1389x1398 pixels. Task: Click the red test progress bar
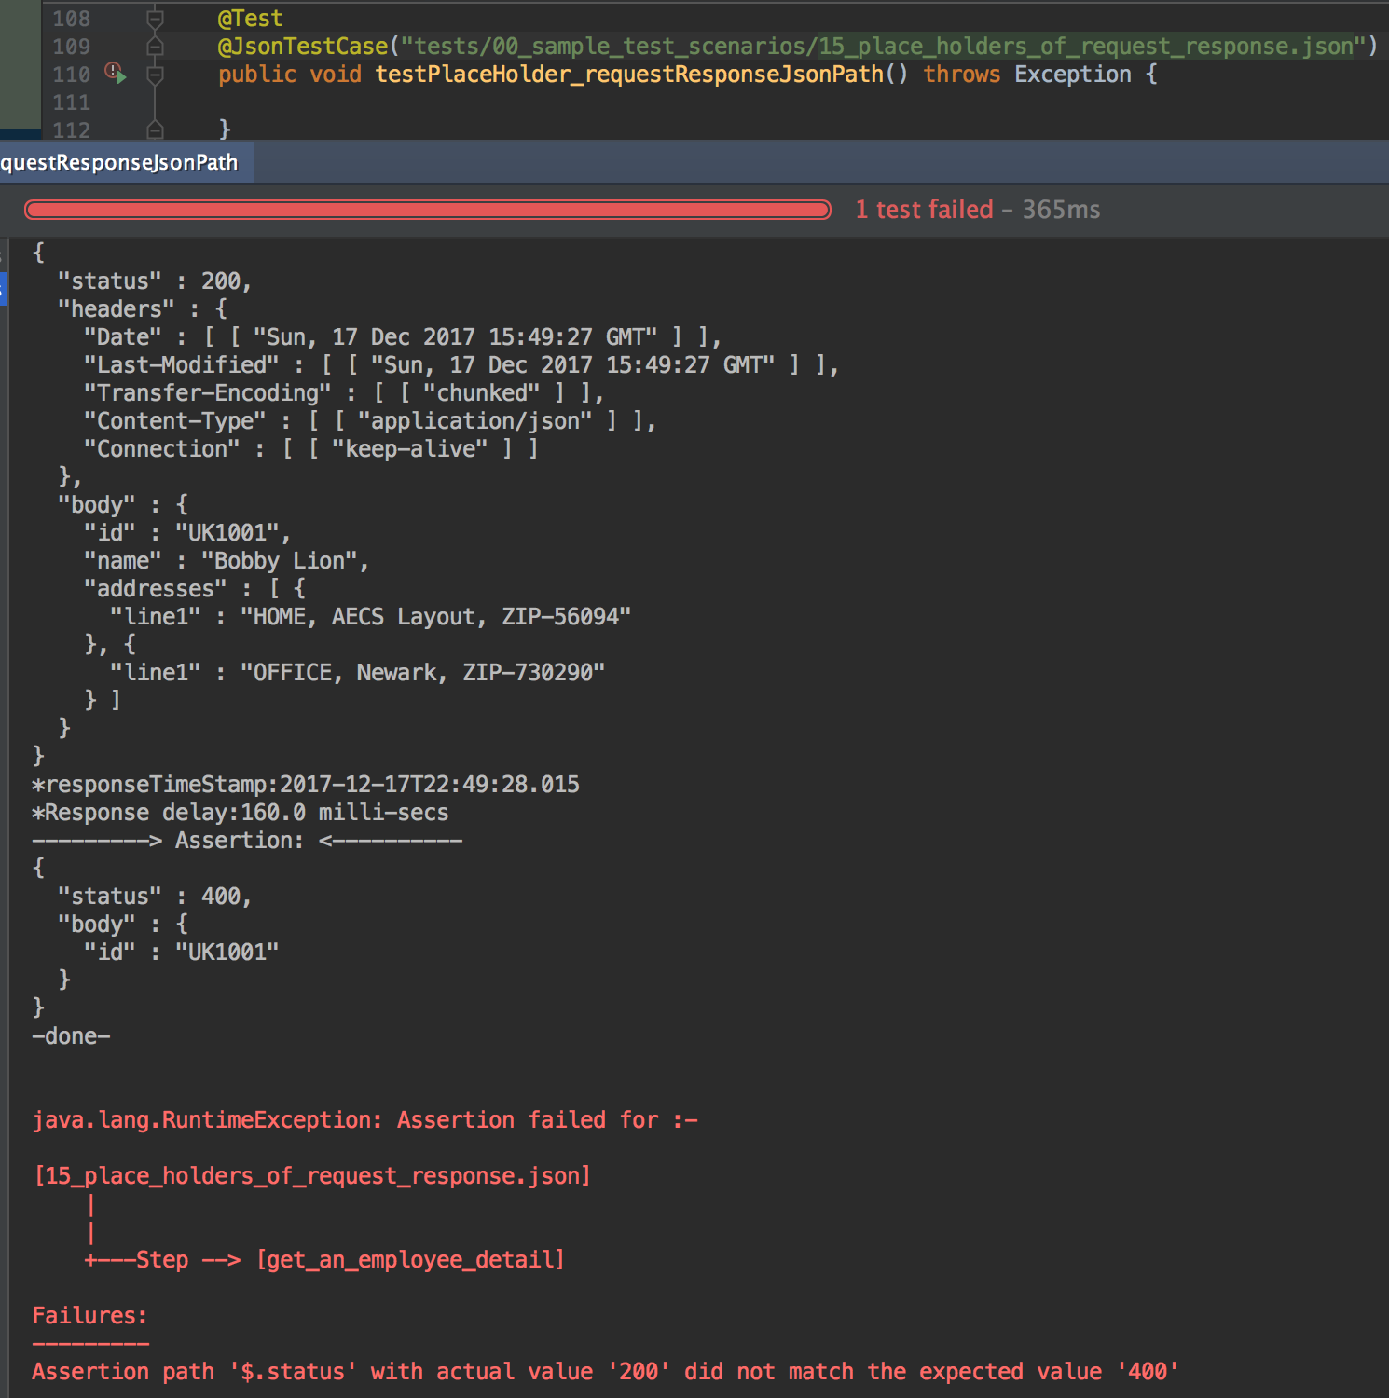[x=425, y=210]
